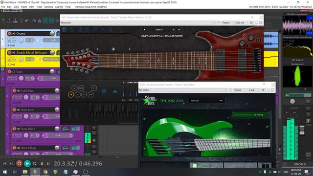Open Project Settings toolbar icon
The image size is (313, 176).
click(x=21, y=21)
